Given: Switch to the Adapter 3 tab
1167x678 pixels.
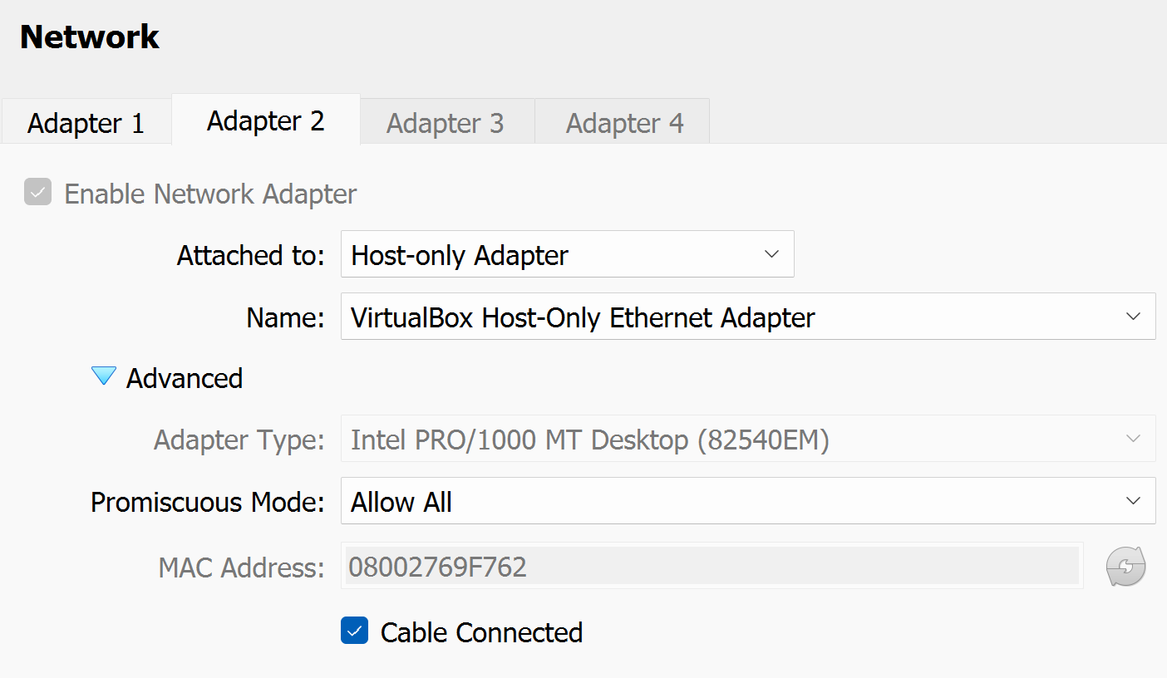Looking at the screenshot, I should click(x=445, y=123).
